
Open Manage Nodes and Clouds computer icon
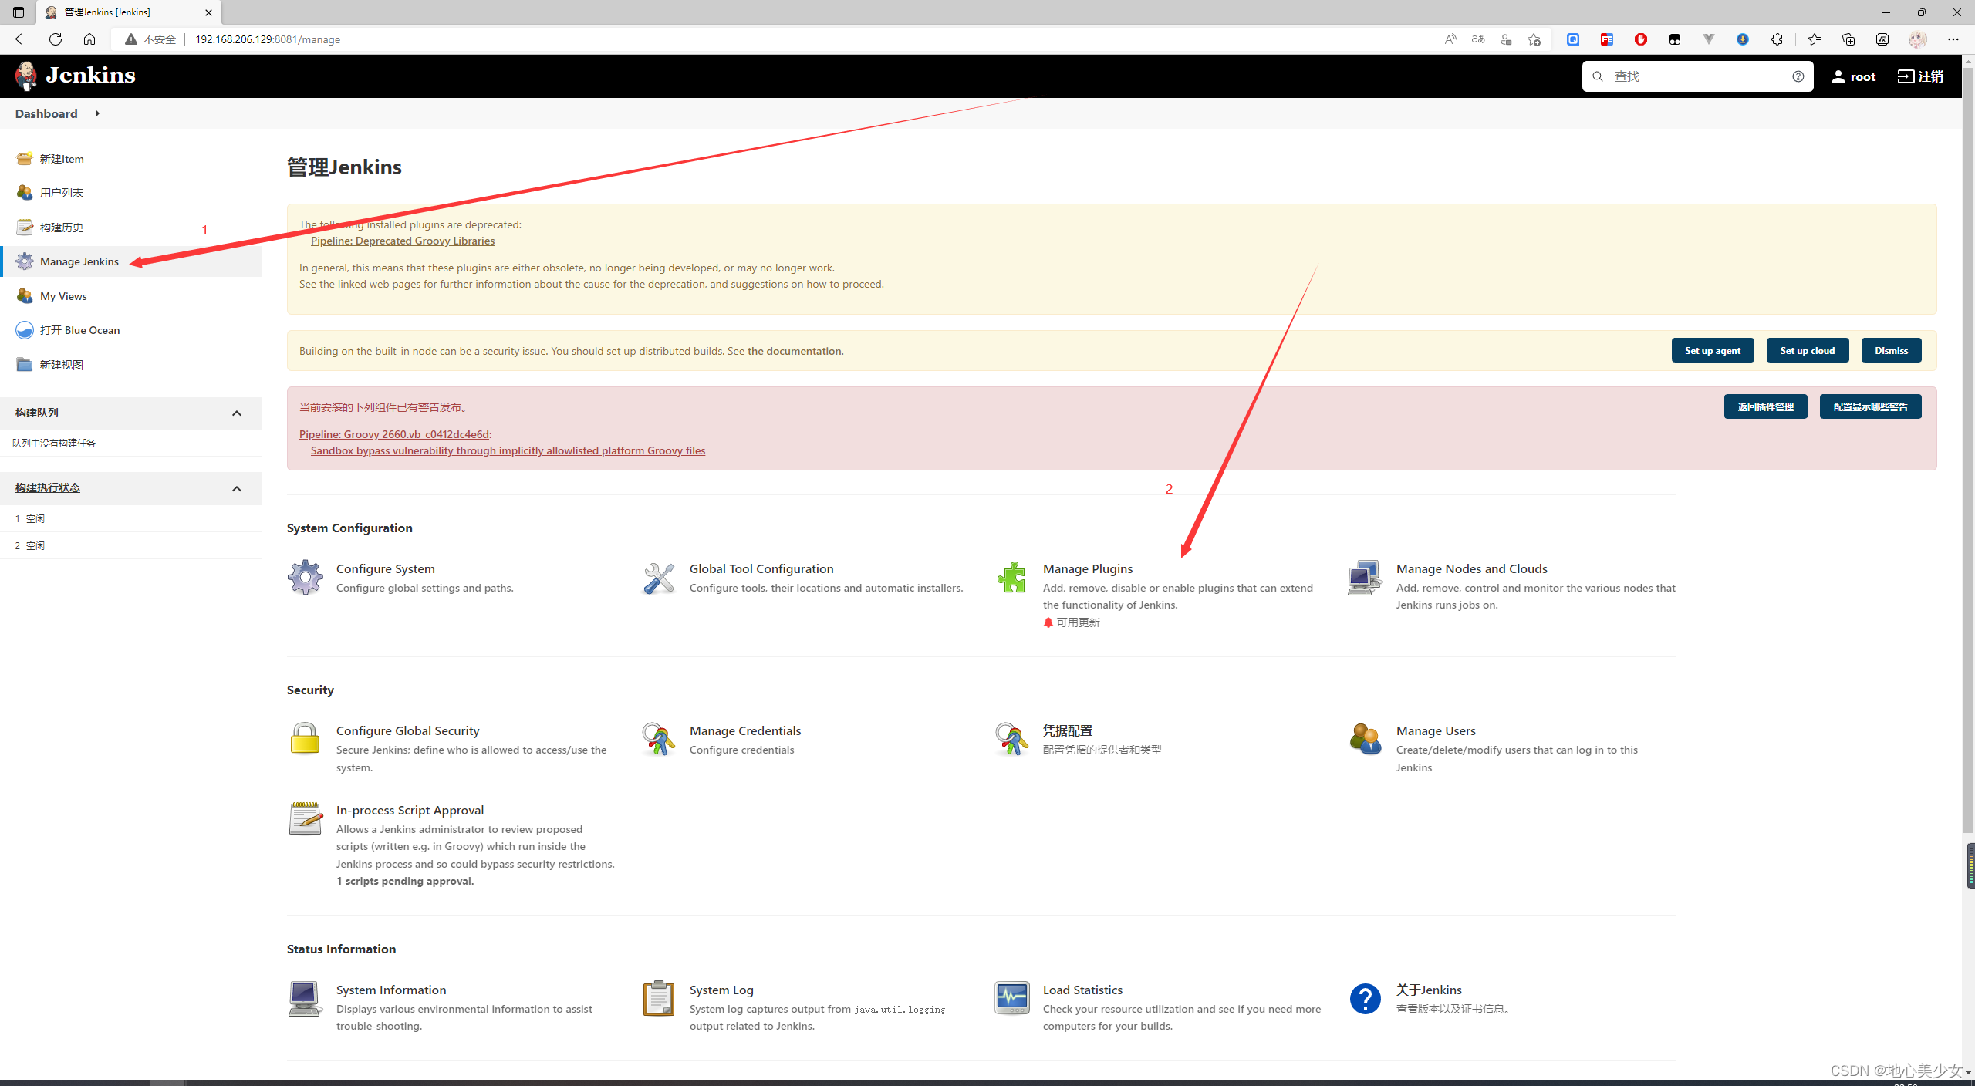click(x=1365, y=577)
